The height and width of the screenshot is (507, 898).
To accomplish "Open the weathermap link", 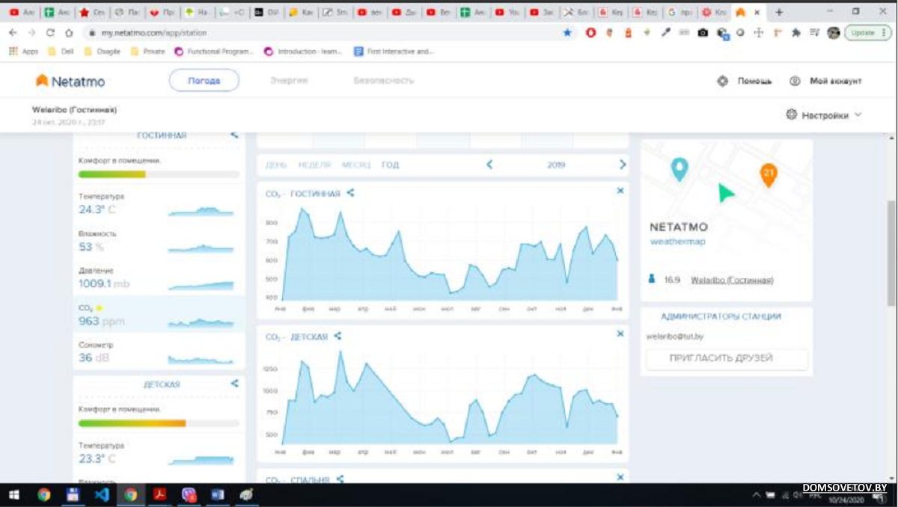I will tap(677, 242).
